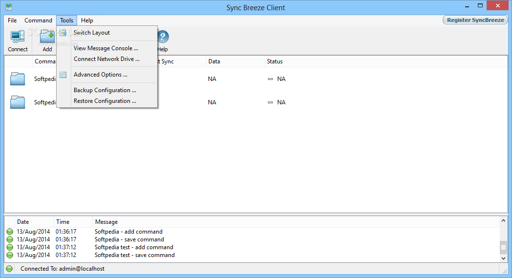Choose View Message Console menu entry

coord(106,48)
